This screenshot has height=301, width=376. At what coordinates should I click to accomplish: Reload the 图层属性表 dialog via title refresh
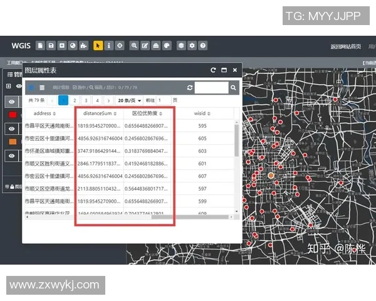pos(213,70)
